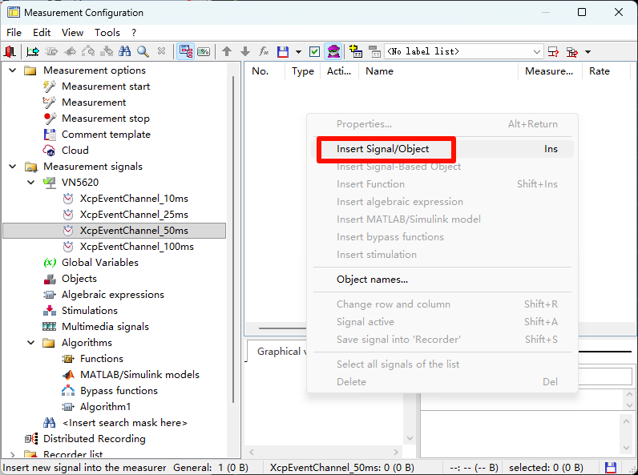
Task: Click the left tree panel vertical scrollbar
Action: coord(234,240)
